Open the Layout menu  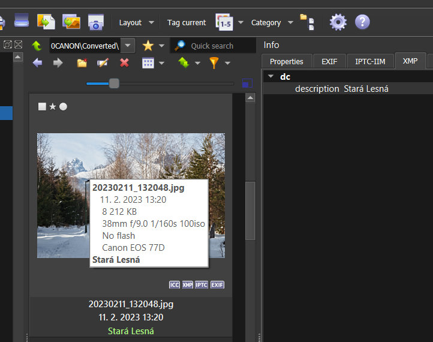click(130, 22)
